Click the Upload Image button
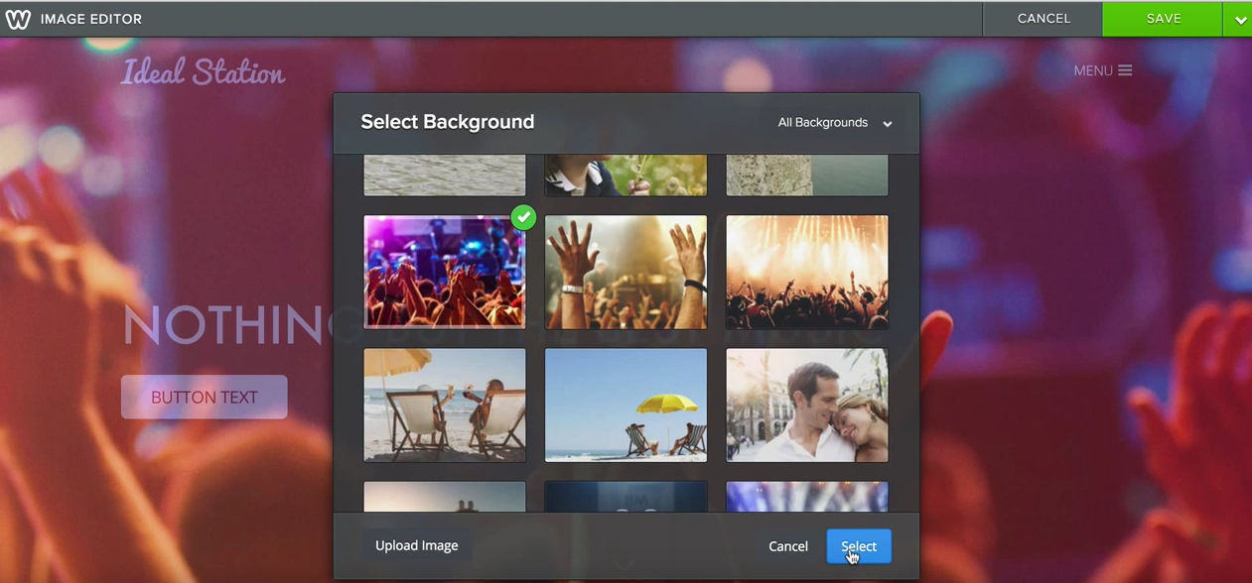 [x=417, y=545]
